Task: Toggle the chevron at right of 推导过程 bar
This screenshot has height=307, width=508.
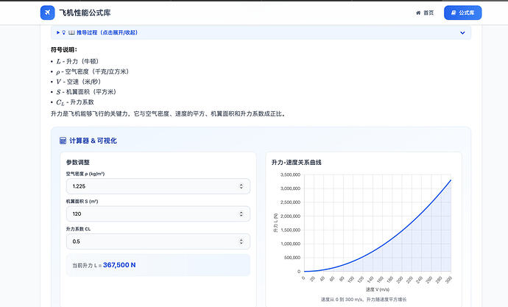Action: 462,32
